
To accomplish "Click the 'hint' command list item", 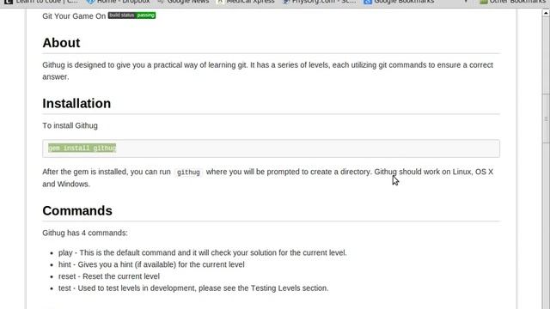I will pos(151,264).
